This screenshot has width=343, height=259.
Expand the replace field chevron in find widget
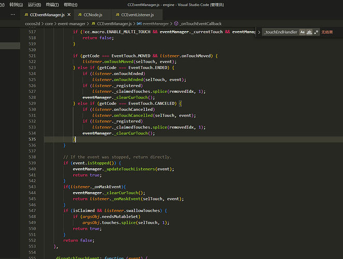coord(259,32)
